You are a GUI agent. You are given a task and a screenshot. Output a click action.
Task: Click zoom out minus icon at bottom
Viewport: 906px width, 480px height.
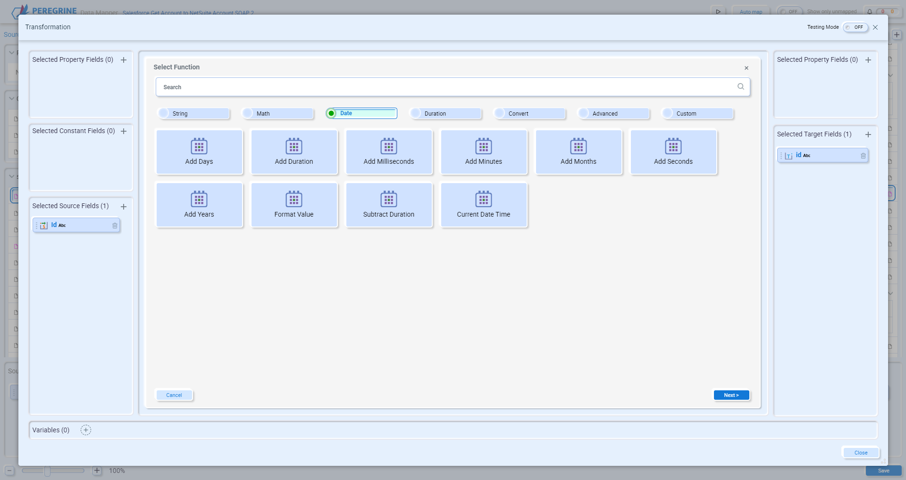tap(9, 471)
